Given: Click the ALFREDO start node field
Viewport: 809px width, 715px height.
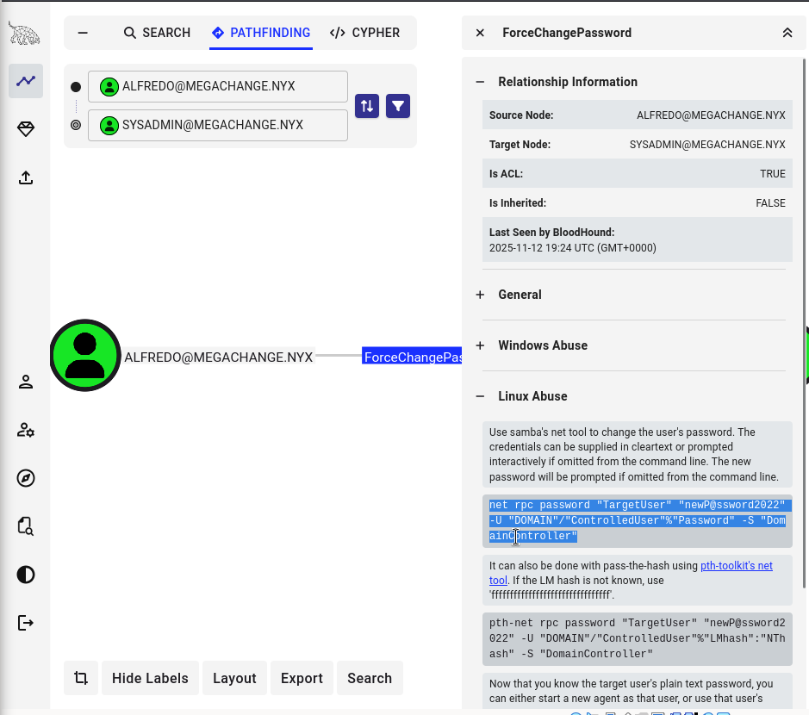Looking at the screenshot, I should point(218,86).
